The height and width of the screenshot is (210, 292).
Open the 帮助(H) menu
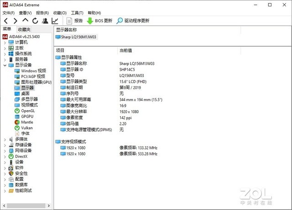[x=94, y=13]
